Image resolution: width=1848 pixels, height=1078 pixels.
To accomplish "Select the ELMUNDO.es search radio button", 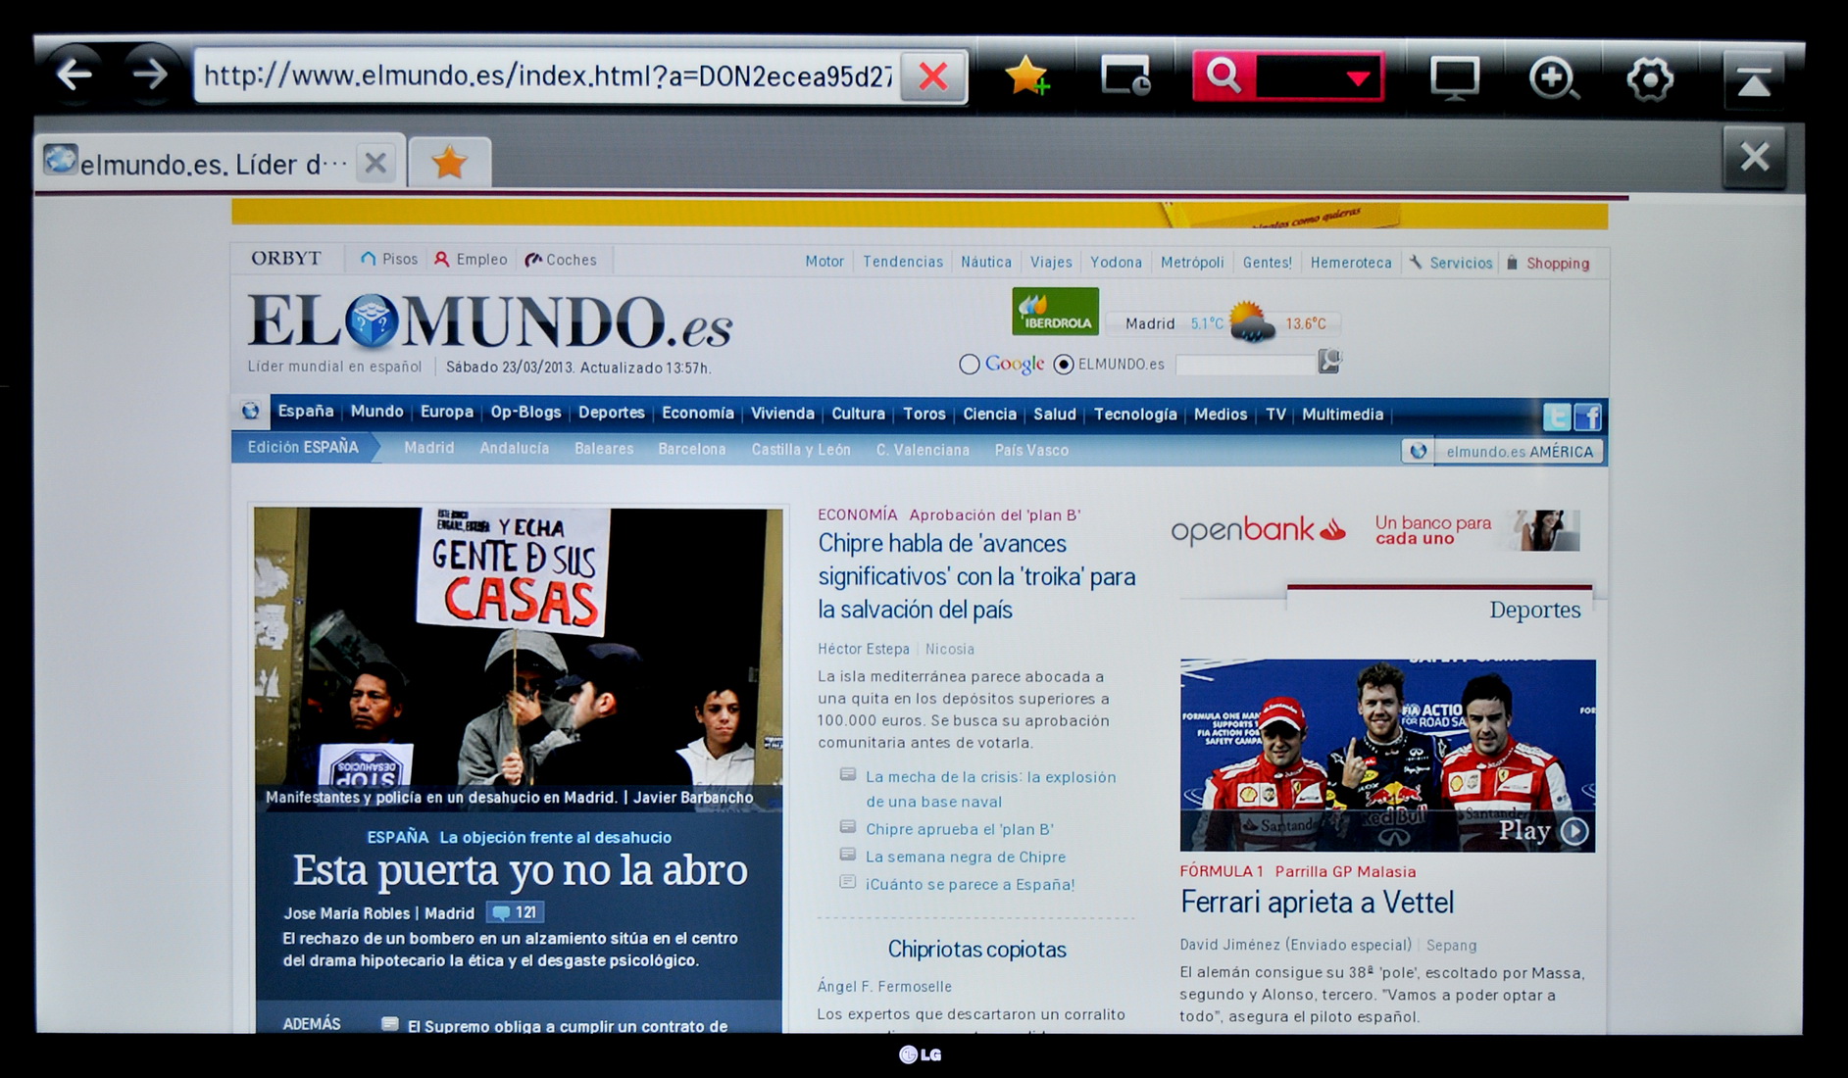I will 1063,365.
